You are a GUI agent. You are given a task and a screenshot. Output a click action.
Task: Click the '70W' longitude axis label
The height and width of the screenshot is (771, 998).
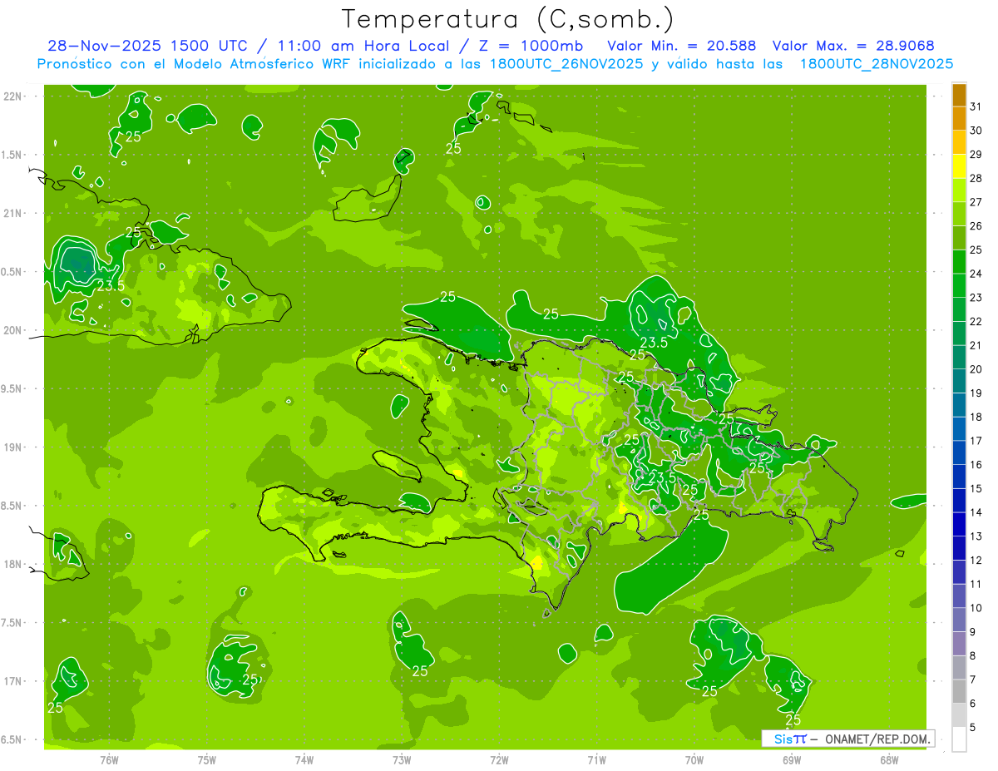[694, 760]
